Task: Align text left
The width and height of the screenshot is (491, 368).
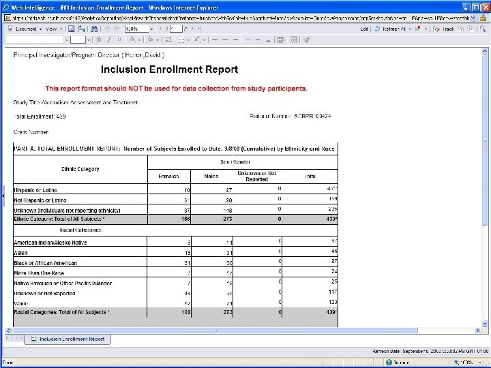Action: (215, 40)
